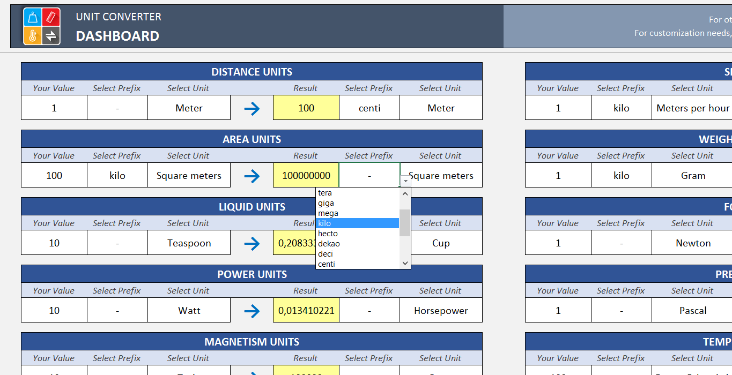Click the dropdown list scroll up arrow
This screenshot has height=375, width=732.
point(405,193)
